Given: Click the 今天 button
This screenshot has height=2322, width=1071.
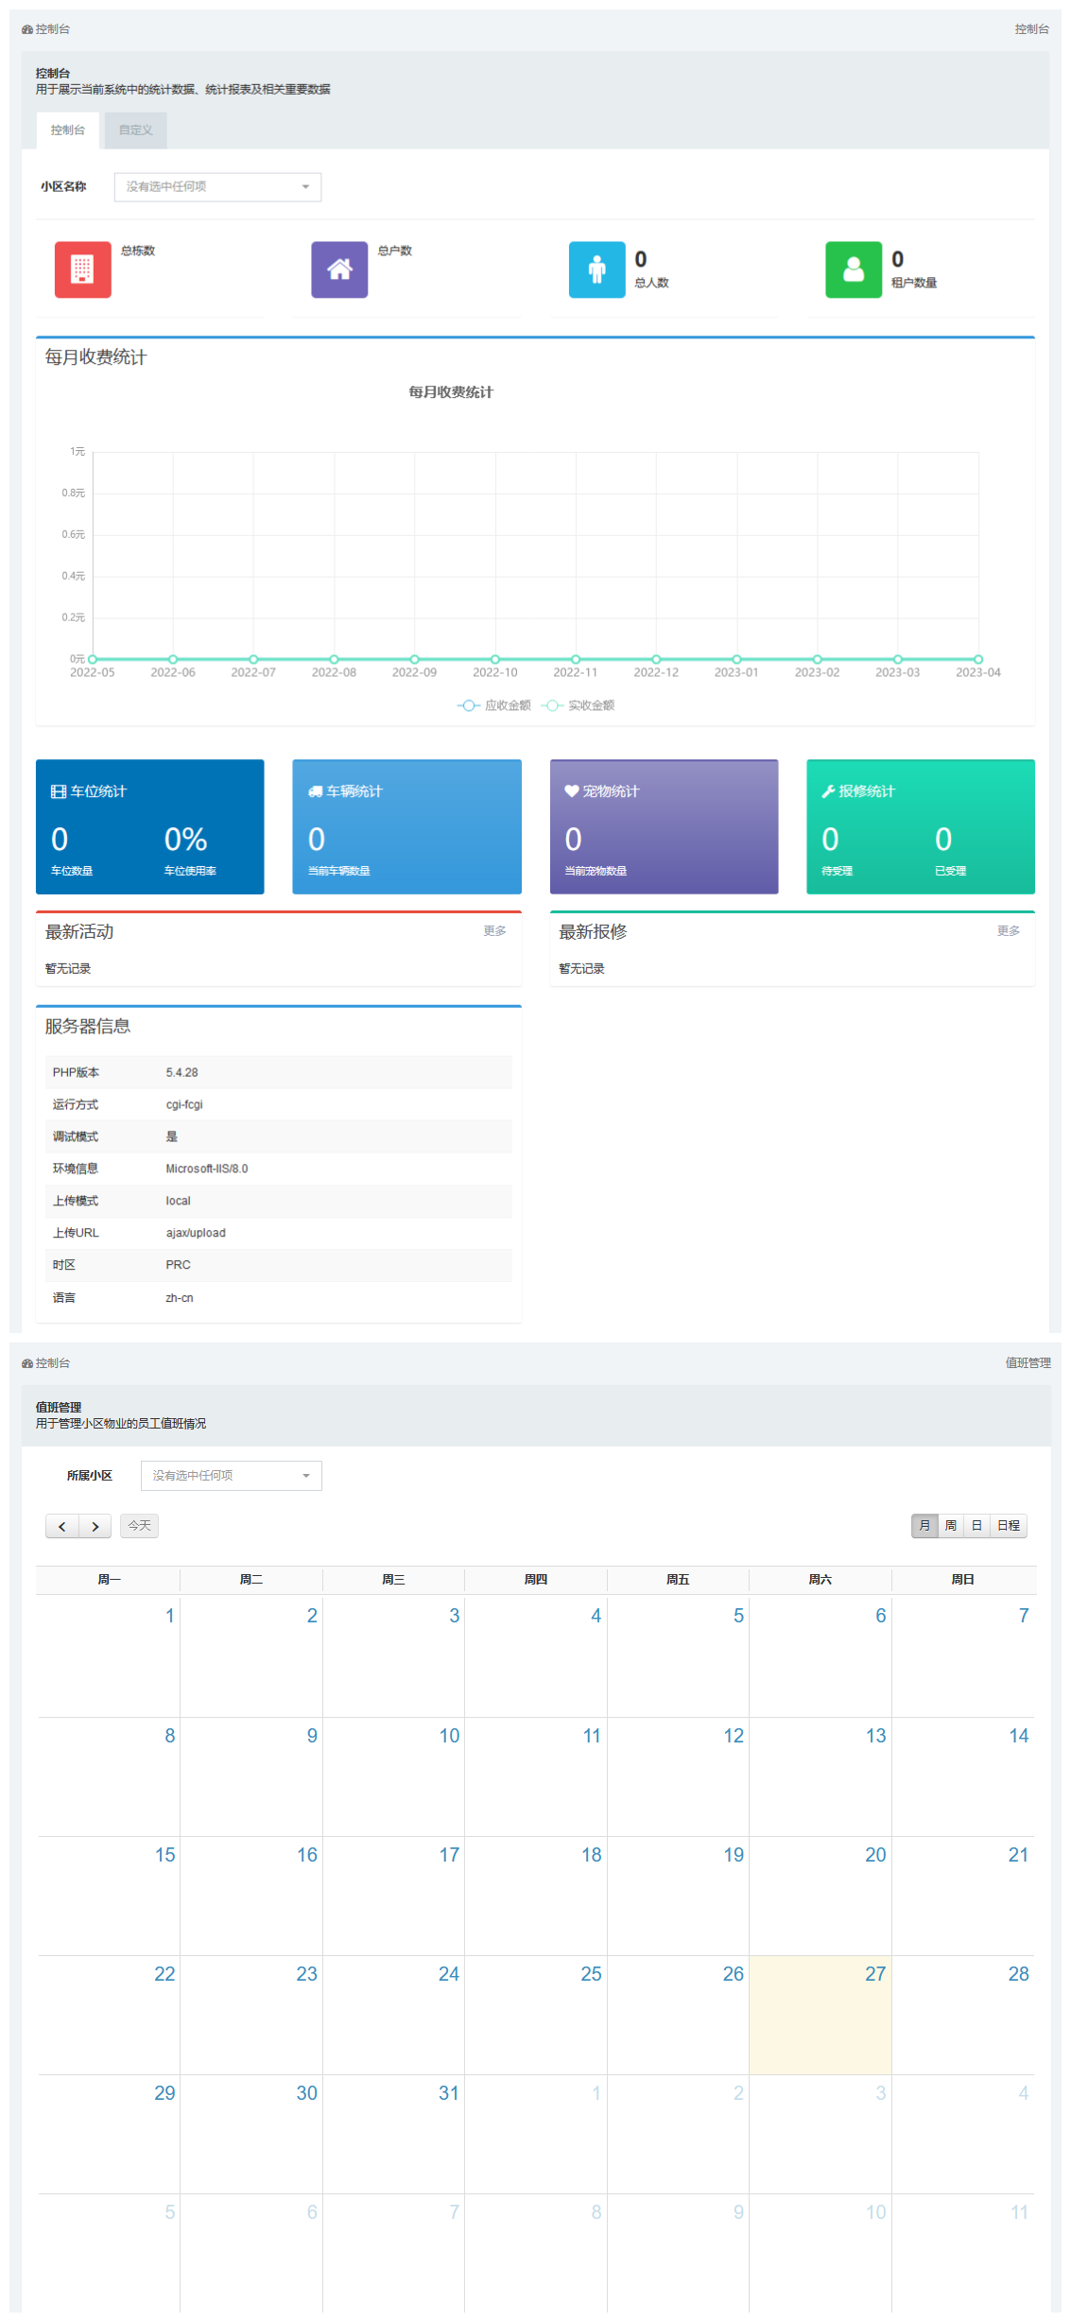Looking at the screenshot, I should (x=139, y=1526).
